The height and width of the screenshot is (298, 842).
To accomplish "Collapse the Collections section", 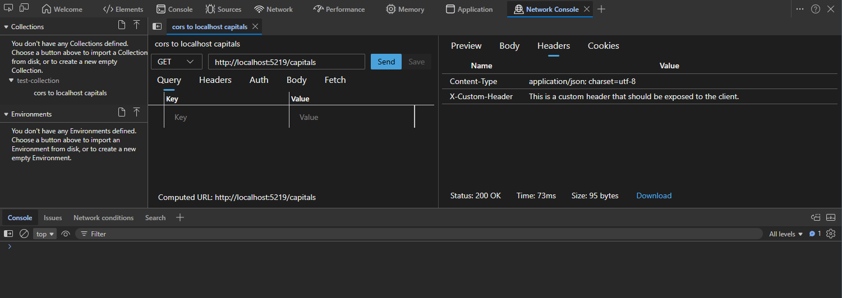I will tap(6, 26).
